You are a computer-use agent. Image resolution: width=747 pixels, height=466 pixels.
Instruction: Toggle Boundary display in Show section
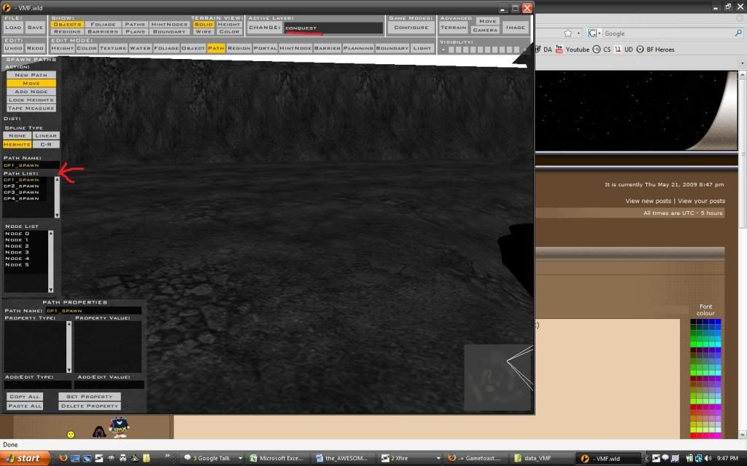(x=169, y=31)
